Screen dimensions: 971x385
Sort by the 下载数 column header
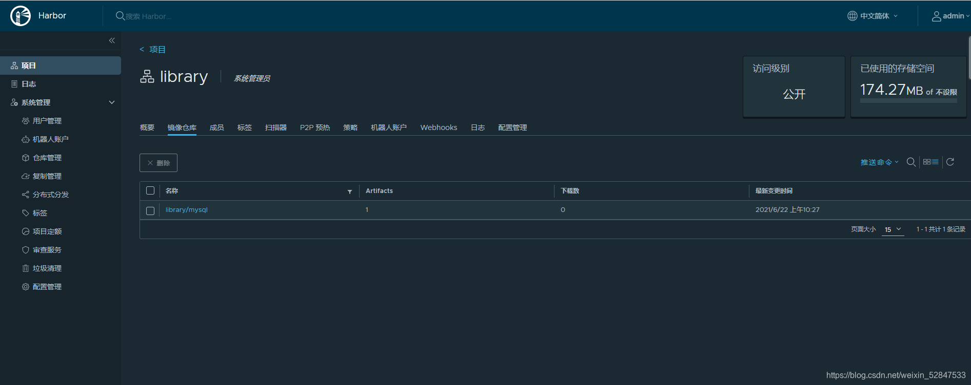(x=570, y=190)
